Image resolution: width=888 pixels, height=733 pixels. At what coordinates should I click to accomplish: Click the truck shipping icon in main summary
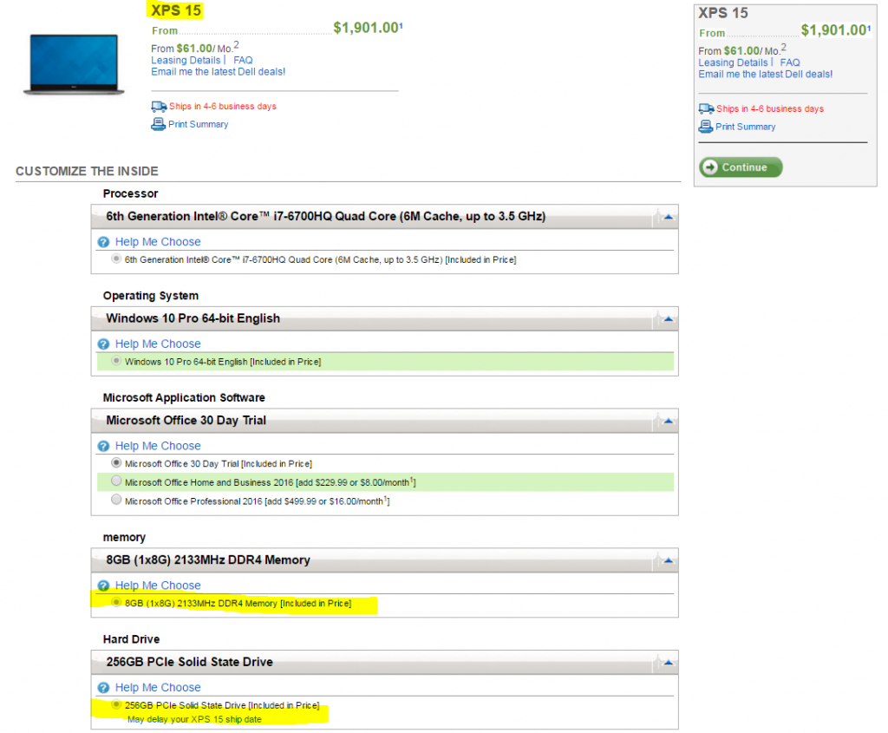click(159, 107)
